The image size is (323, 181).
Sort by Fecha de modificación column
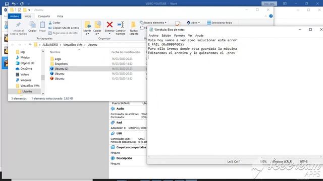(x=126, y=52)
